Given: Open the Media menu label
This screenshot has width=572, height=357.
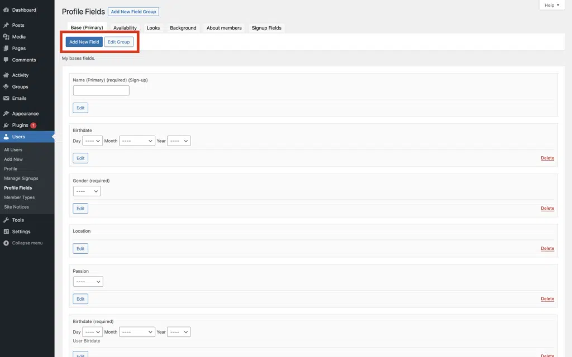Looking at the screenshot, I should [18, 37].
